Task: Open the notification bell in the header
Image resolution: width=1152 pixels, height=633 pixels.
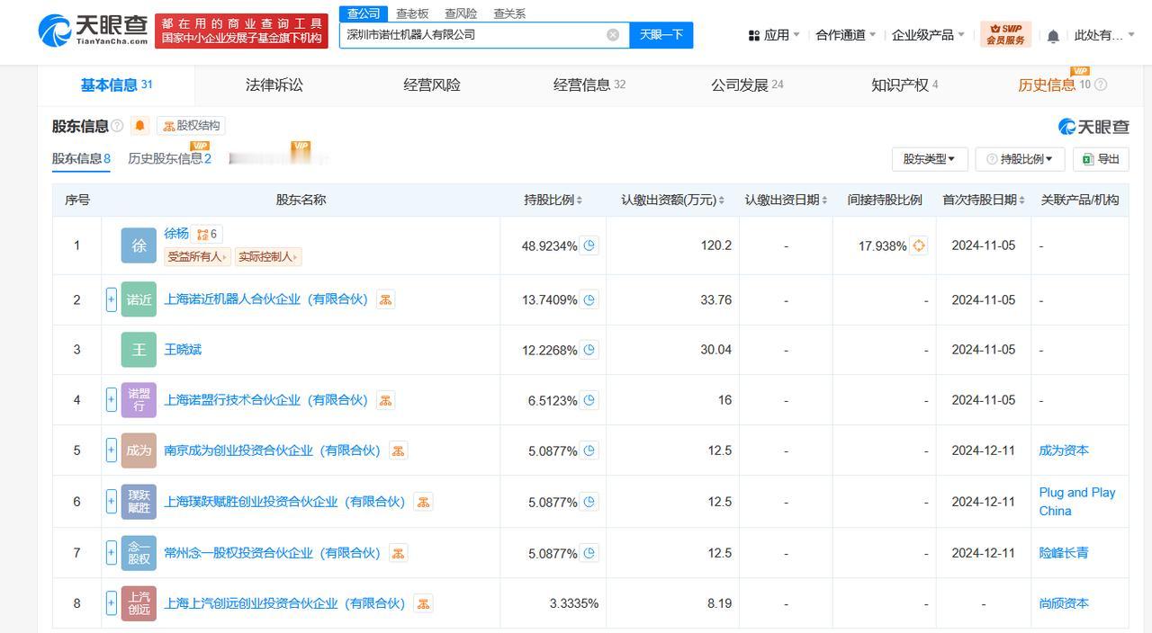Action: pyautogui.click(x=1053, y=36)
